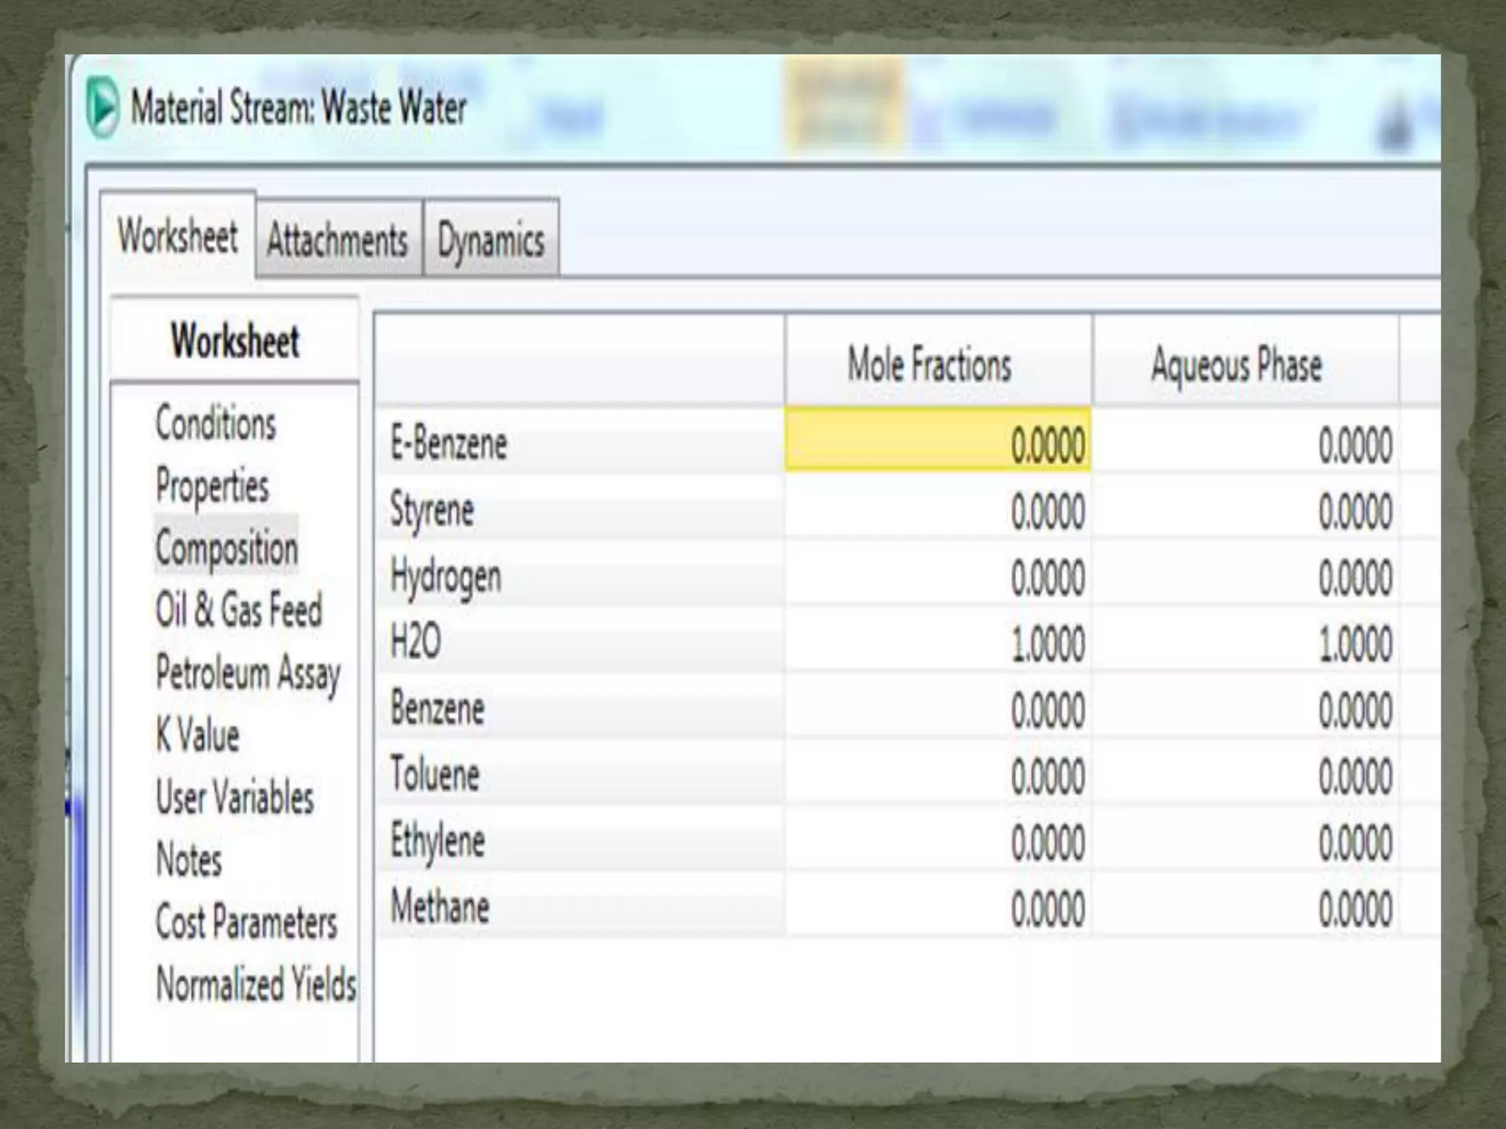Open the Dynamics tab
Viewport: 1506px width, 1129px height.
[x=491, y=240]
